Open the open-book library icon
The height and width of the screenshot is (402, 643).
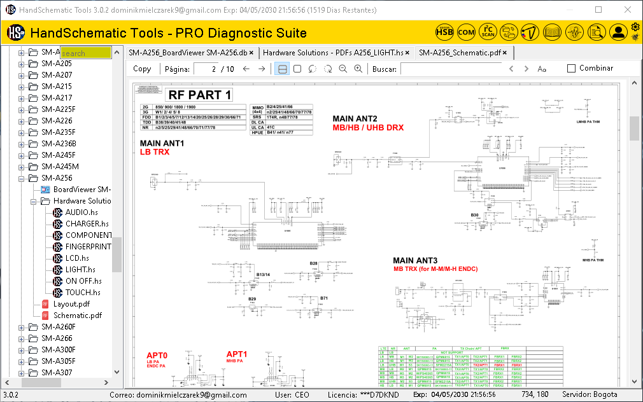[x=552, y=32]
